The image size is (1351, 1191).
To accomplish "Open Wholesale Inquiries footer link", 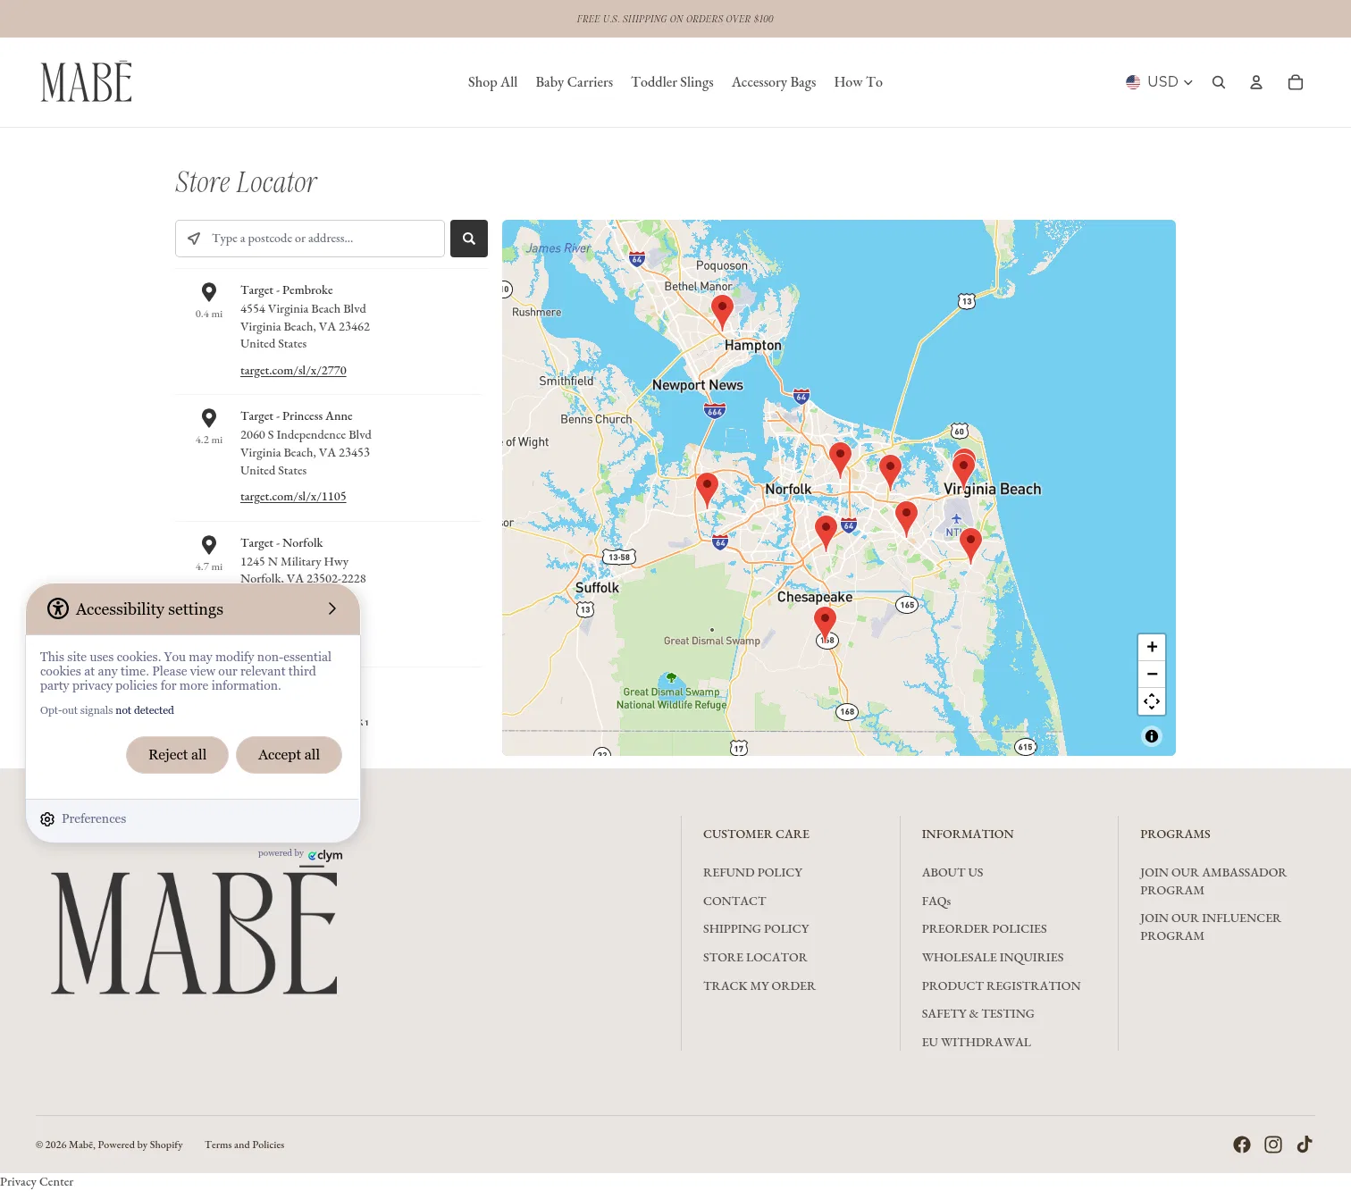I will tap(993, 958).
